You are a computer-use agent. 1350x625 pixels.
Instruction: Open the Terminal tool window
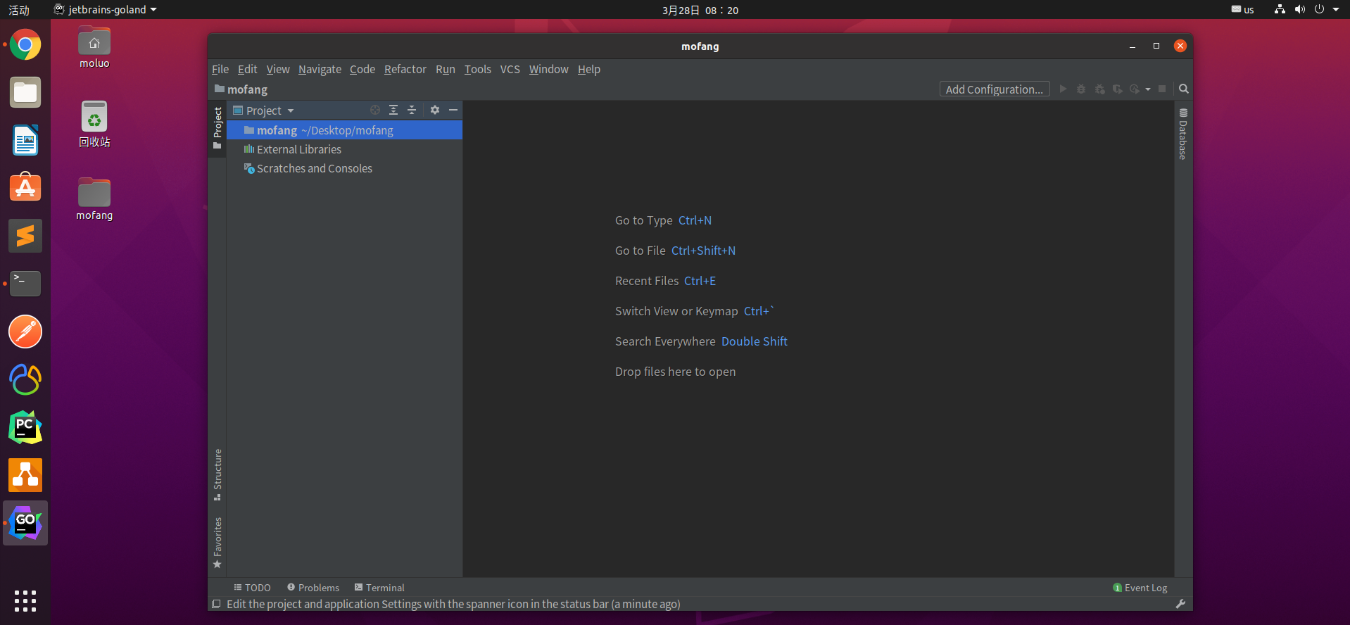click(x=379, y=588)
